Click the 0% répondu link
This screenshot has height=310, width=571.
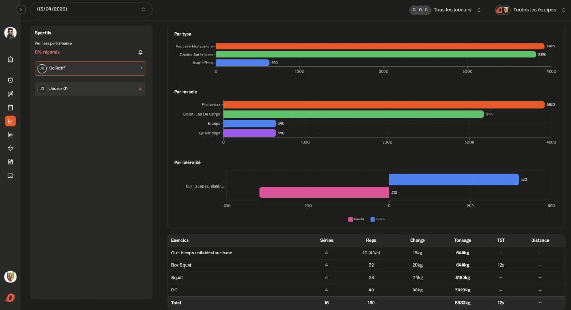pos(48,52)
